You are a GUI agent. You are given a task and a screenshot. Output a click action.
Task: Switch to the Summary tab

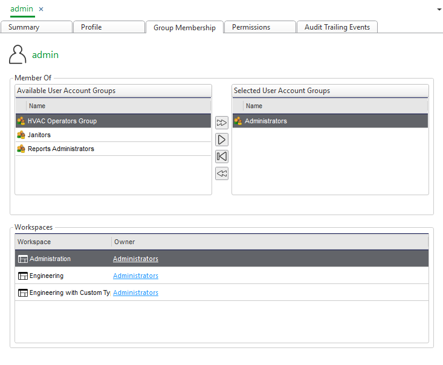point(36,27)
